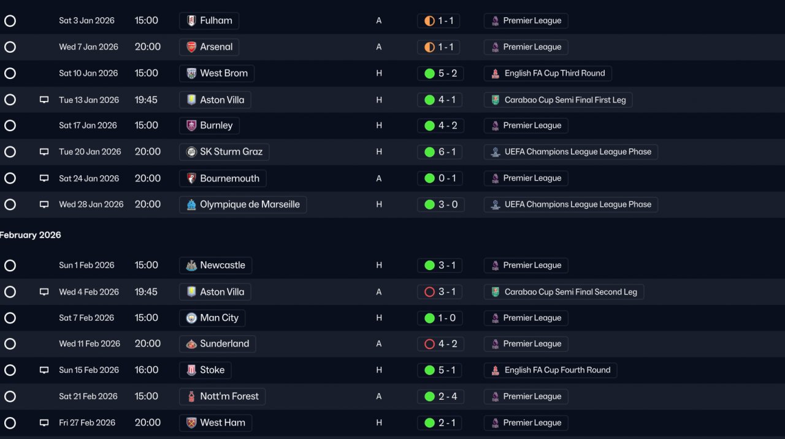The width and height of the screenshot is (785, 439).
Task: Click the February 2026 month header
Action: coord(31,235)
